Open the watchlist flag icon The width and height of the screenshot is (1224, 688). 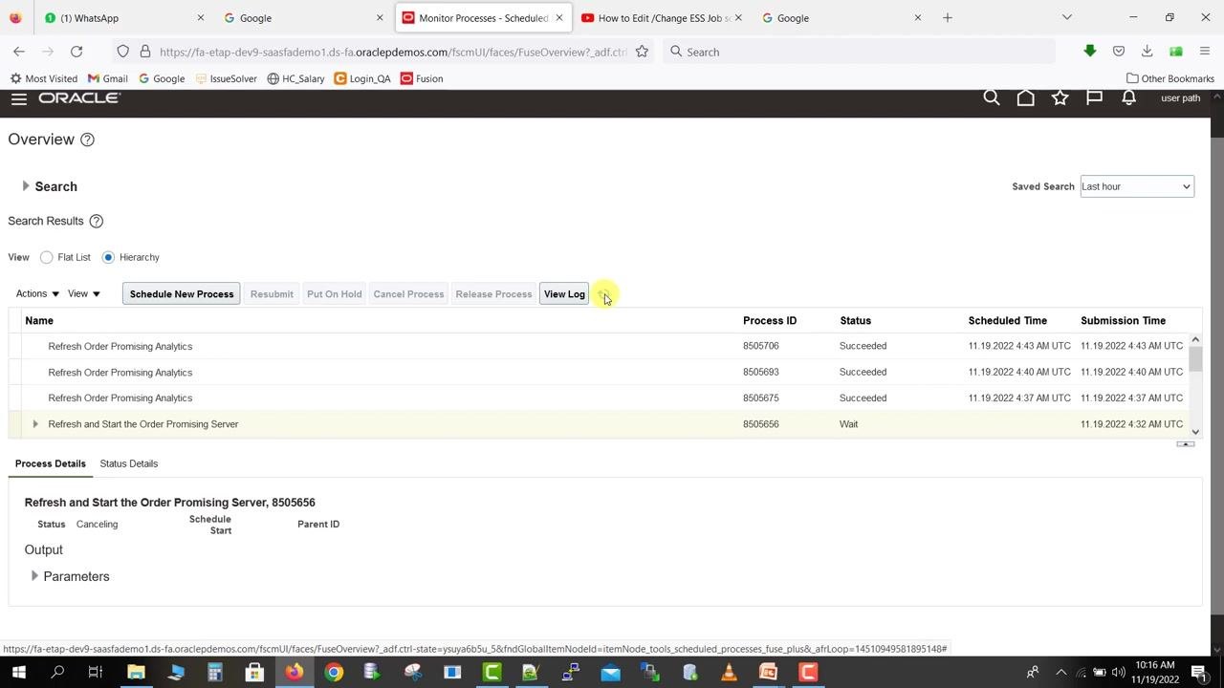[x=1095, y=97]
